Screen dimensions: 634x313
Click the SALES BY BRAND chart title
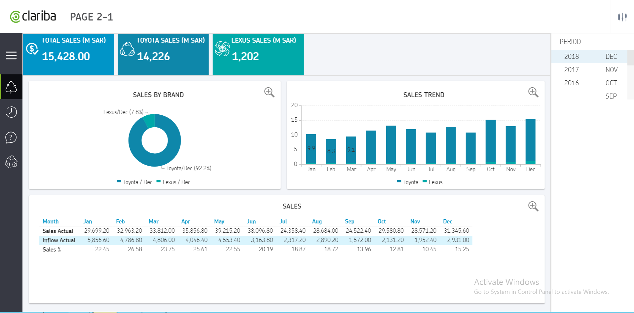(158, 95)
